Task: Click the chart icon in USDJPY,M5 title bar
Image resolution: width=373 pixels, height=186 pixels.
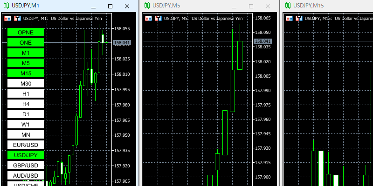Action: 147,6
